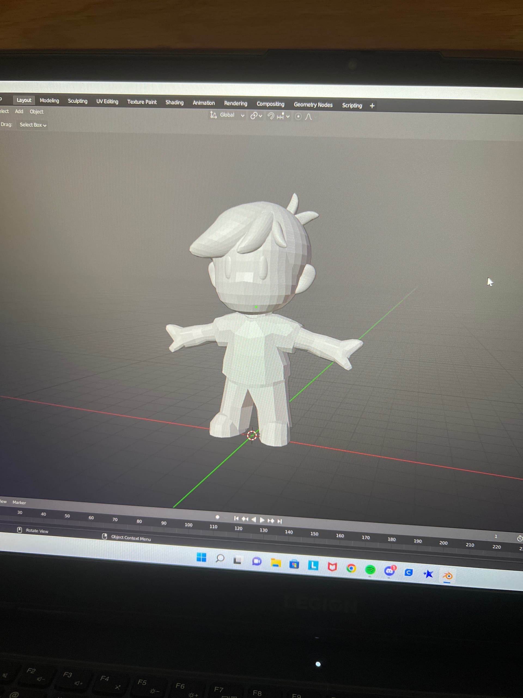Toggle Proportional Editing circle icon
The image size is (523, 698).
click(298, 116)
